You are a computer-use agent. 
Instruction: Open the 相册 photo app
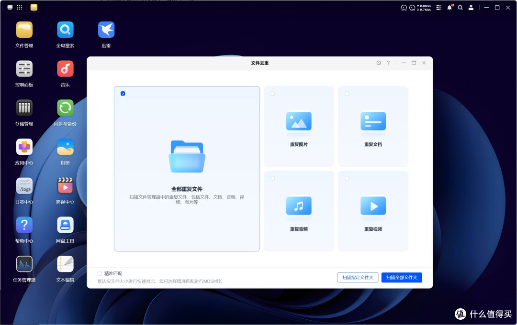(65, 147)
